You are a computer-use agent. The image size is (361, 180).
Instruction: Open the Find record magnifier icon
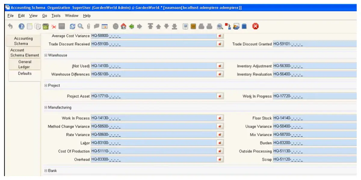point(80,27)
